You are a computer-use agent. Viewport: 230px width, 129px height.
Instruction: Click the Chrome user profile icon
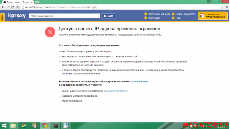pyautogui.click(x=209, y=1)
